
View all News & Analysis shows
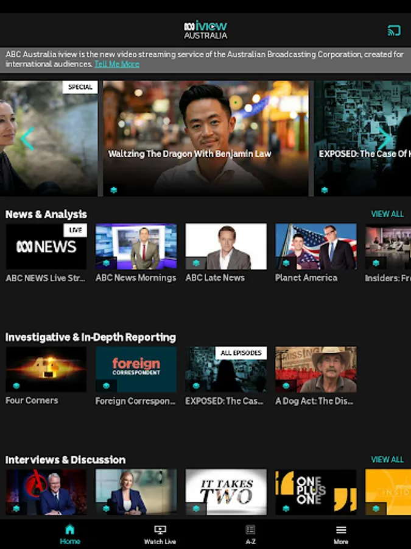[x=387, y=214]
